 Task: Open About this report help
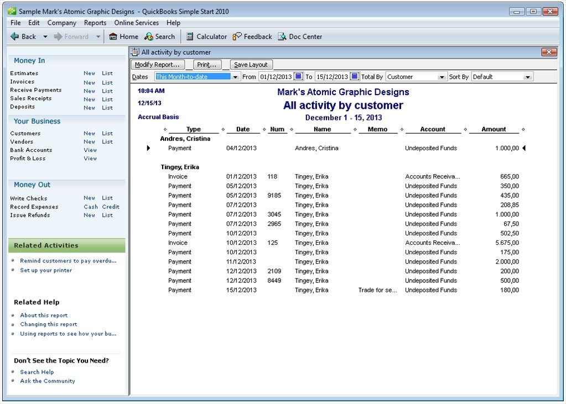(44, 315)
